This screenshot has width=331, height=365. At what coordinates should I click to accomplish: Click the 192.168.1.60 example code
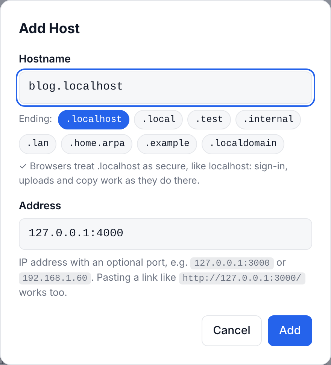coord(55,278)
